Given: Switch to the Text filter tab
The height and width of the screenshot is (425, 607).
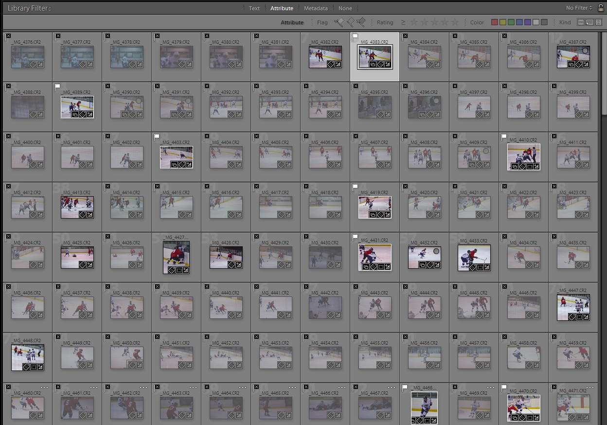Looking at the screenshot, I should [254, 8].
